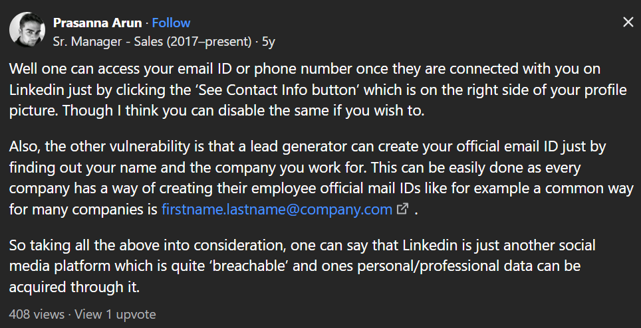This screenshot has height=328, width=641.
Task: Follow Prasanna Arun
Action: click(x=171, y=23)
